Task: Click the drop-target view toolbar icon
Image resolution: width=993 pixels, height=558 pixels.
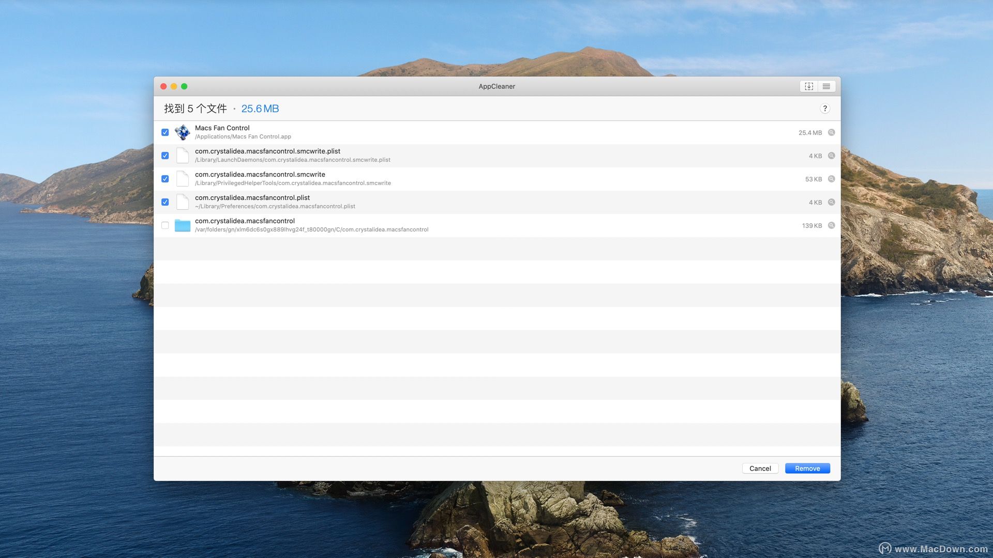Action: click(x=809, y=86)
